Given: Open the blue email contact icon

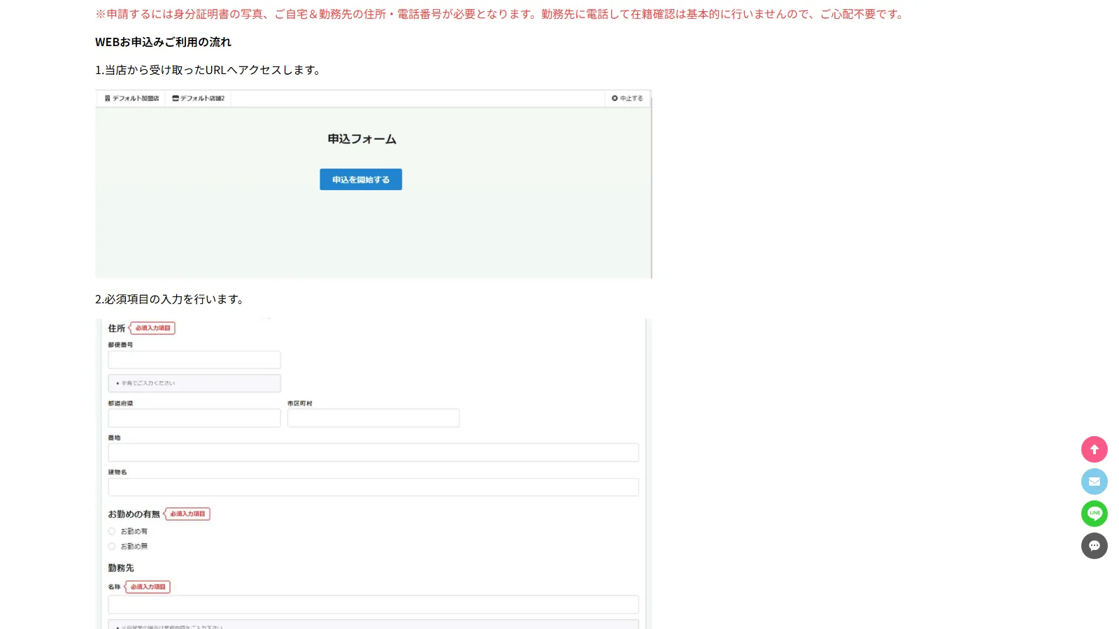Looking at the screenshot, I should point(1095,482).
